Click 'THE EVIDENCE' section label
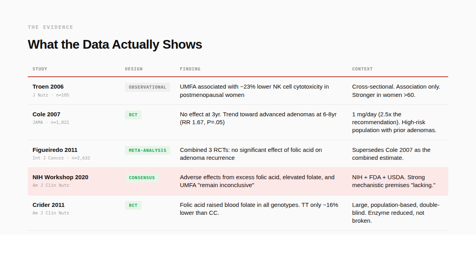The width and height of the screenshot is (476, 269). click(x=50, y=27)
